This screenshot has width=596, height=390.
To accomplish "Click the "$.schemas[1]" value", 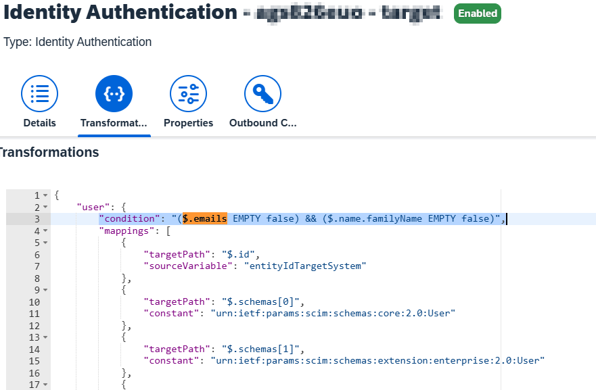I will [260, 349].
